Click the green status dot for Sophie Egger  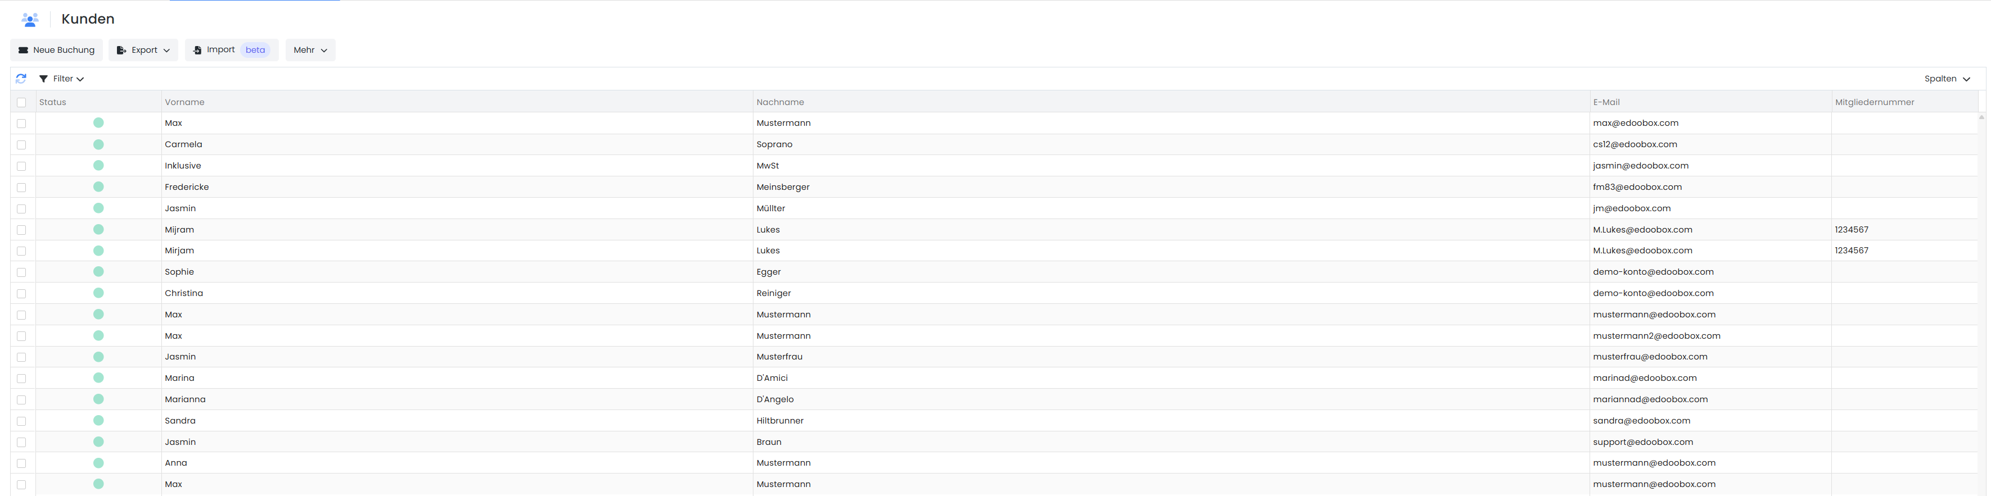coord(98,272)
